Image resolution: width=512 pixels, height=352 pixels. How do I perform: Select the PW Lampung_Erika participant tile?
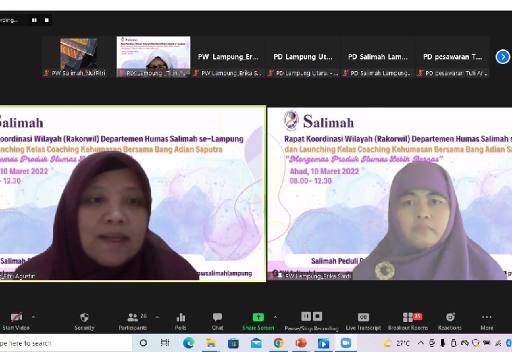coord(228,57)
